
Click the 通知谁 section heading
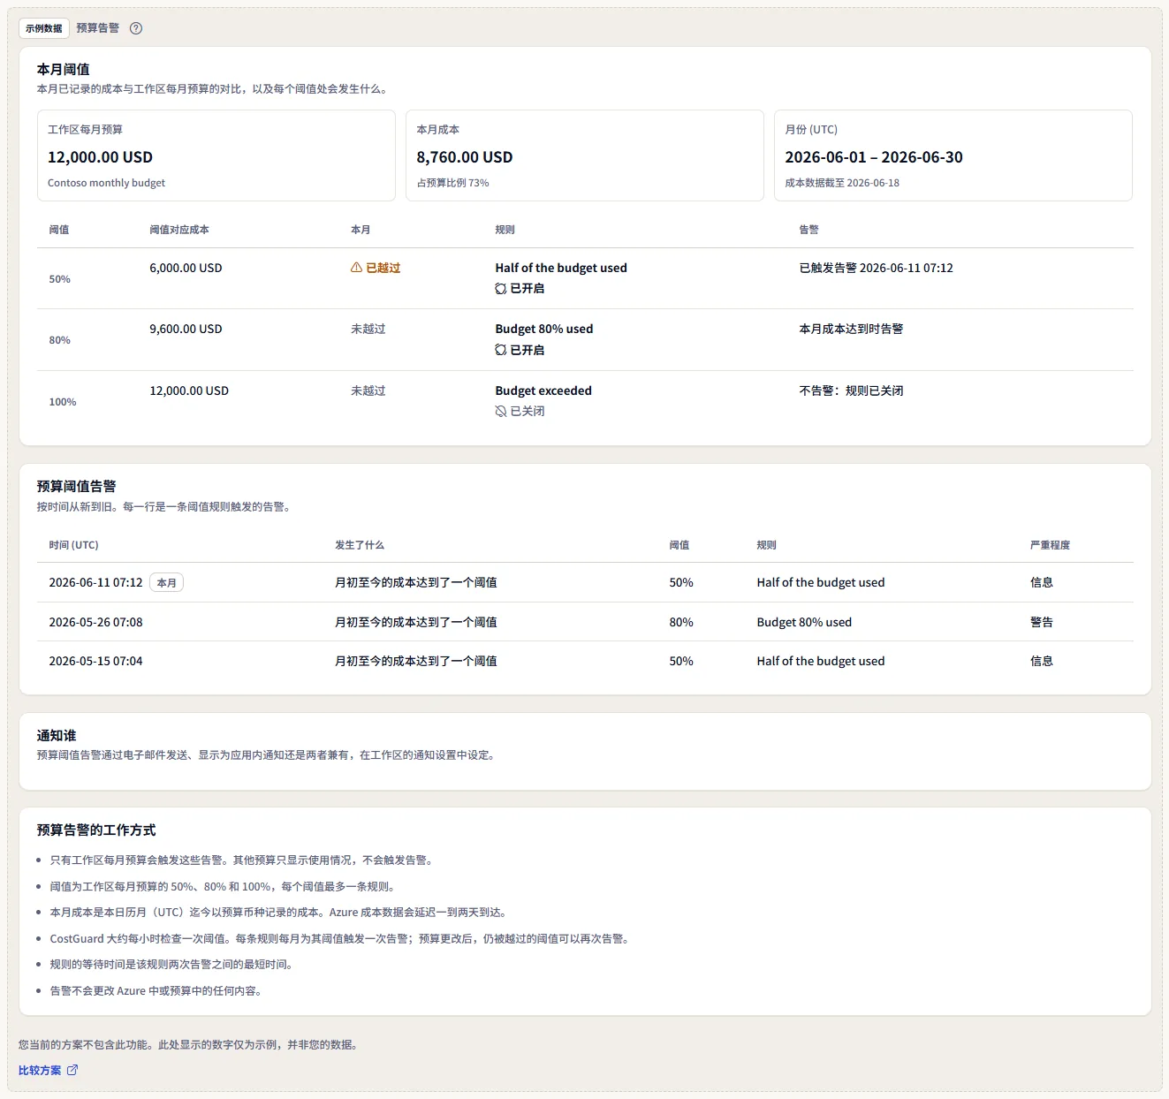tap(57, 735)
